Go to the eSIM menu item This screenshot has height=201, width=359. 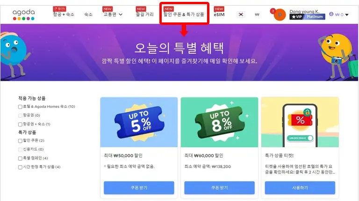[219, 14]
